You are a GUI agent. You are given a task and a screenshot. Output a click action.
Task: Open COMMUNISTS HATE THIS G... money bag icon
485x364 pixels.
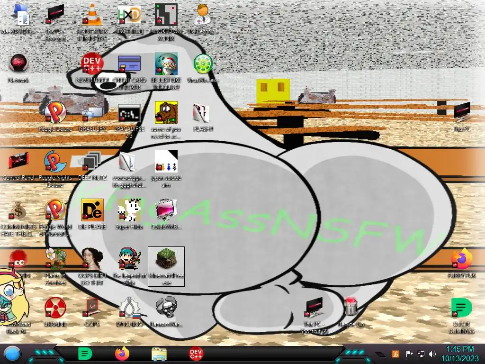pos(18,218)
